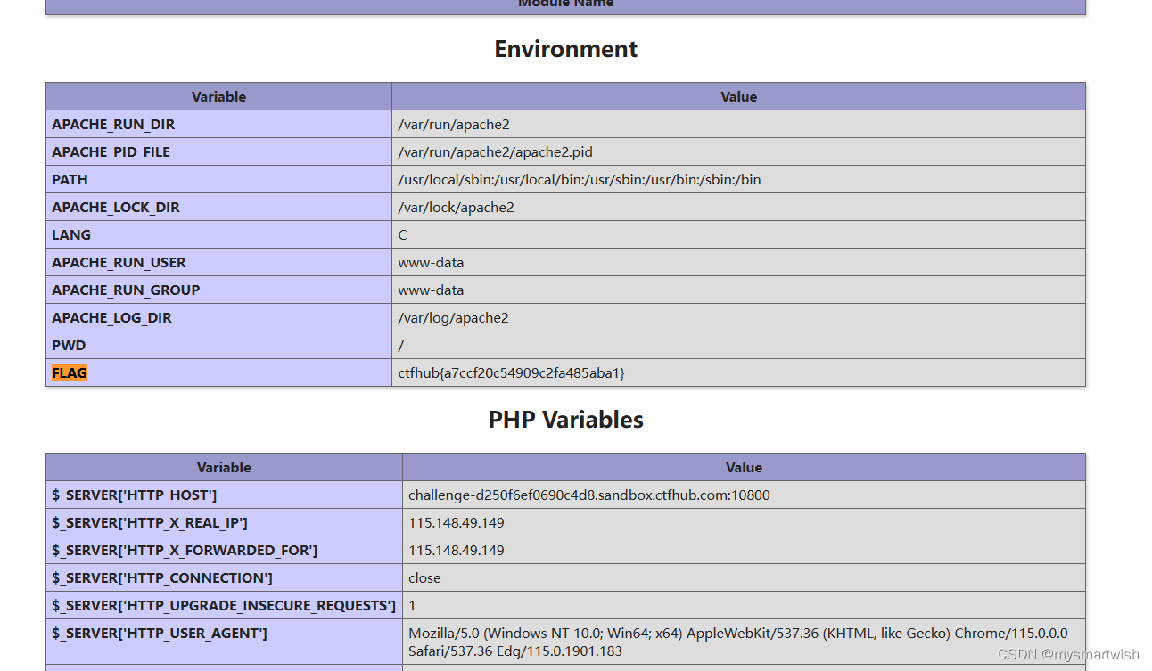1152x671 pixels.
Task: Click the PWD value showing slash
Action: point(400,345)
